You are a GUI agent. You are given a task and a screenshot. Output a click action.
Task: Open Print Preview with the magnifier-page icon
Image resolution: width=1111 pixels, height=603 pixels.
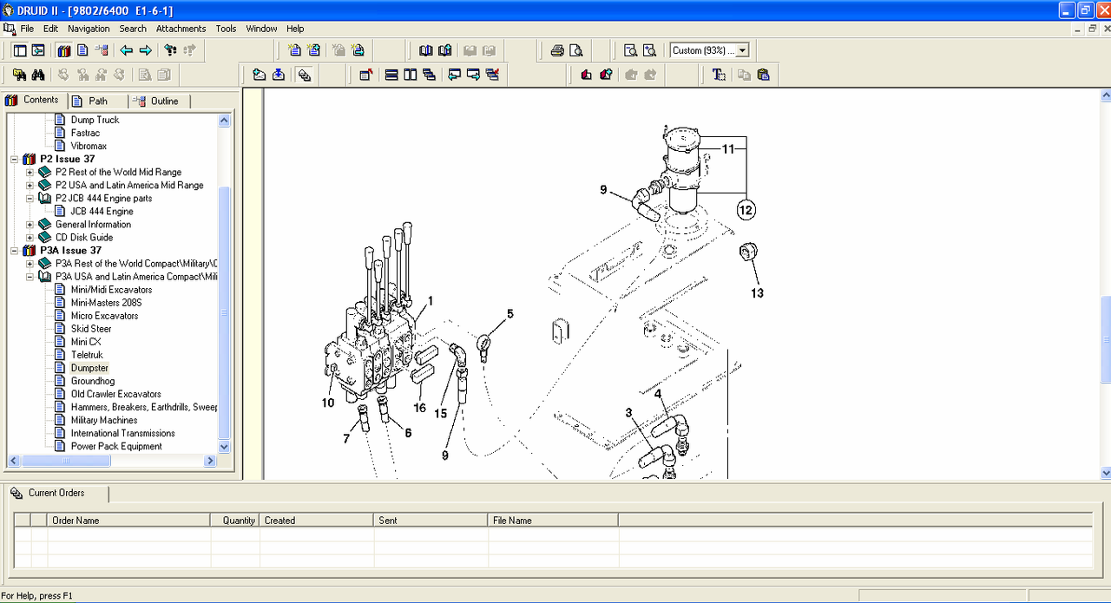(x=575, y=50)
